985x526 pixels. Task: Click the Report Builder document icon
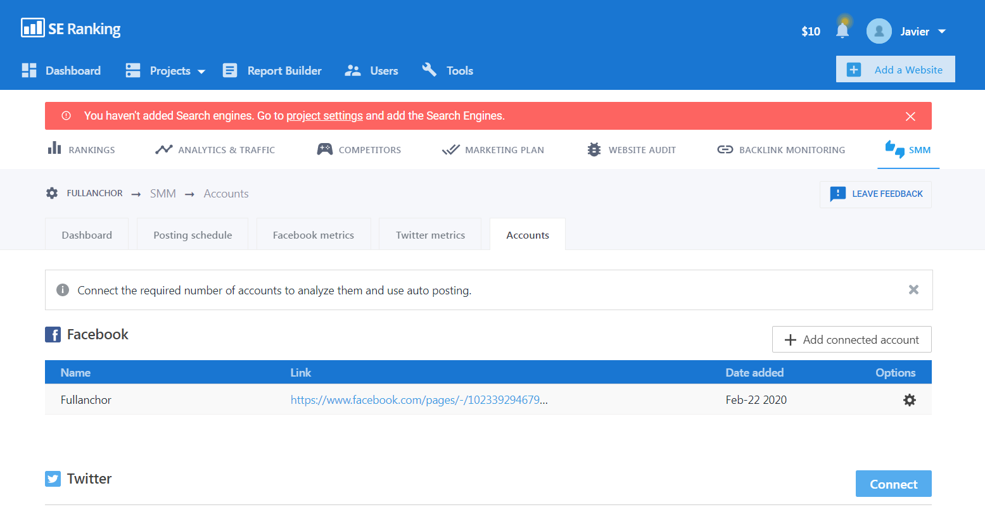point(230,70)
